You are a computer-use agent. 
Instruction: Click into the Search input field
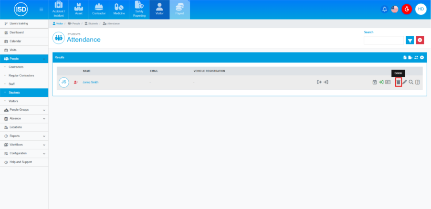coord(383,40)
